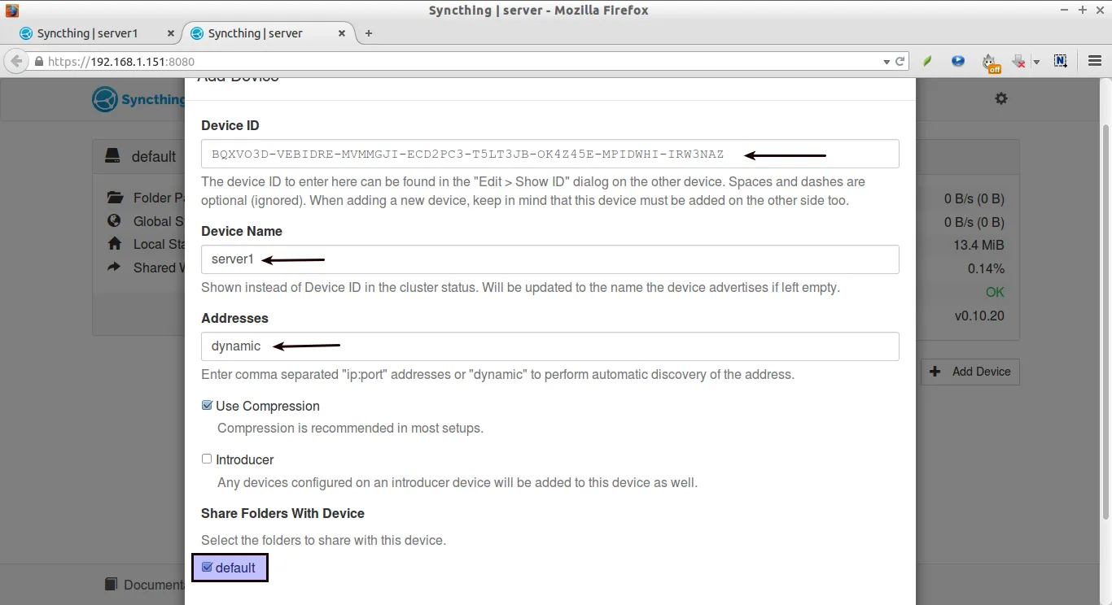Go back using the browser back arrow
This screenshot has height=605, width=1112.
click(16, 61)
